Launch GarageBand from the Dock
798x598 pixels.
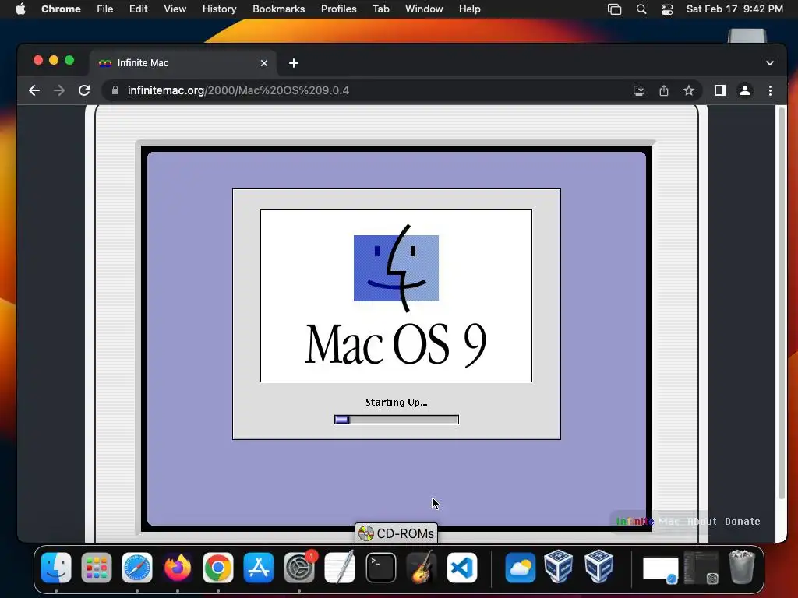[x=422, y=568]
